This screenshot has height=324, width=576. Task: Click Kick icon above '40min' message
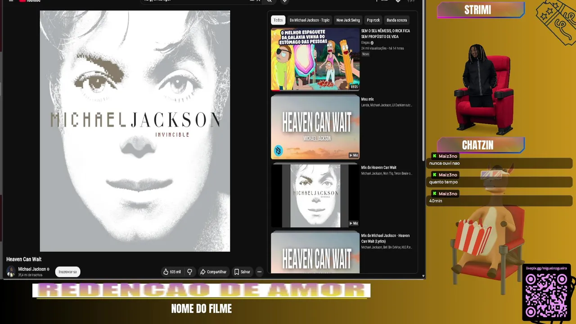point(434,193)
